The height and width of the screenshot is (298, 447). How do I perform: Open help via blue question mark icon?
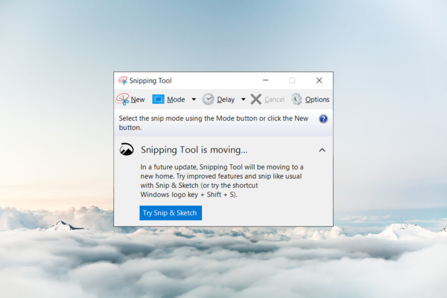(x=323, y=119)
